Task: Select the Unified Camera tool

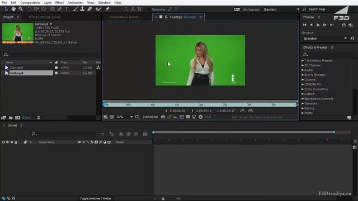Action: point(36,9)
